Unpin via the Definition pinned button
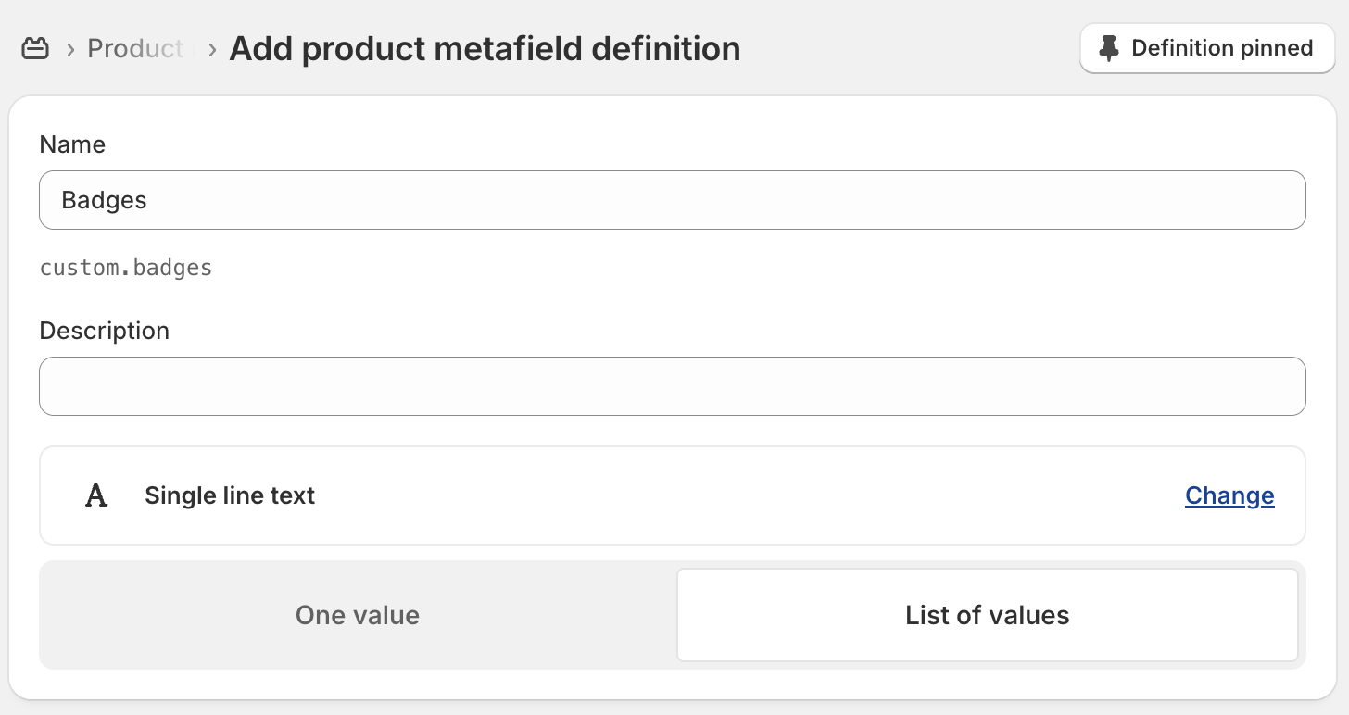This screenshot has height=715, width=1349. tap(1207, 48)
